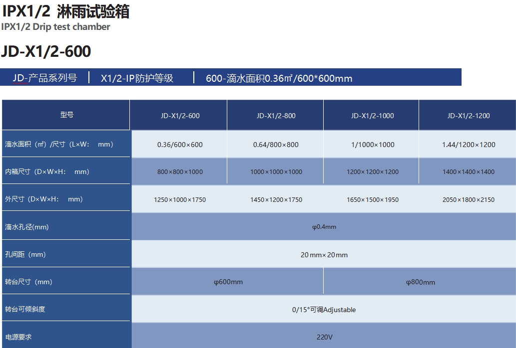Image resolution: width=516 pixels, height=348 pixels.
Task: Select the 滴水孔径(mm) row label
Action: pos(27,227)
